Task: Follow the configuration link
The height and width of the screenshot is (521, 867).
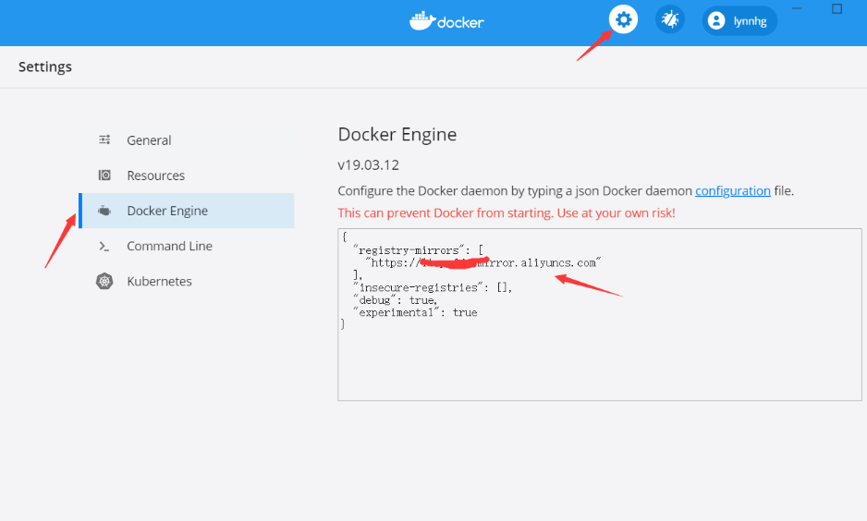Action: (733, 190)
